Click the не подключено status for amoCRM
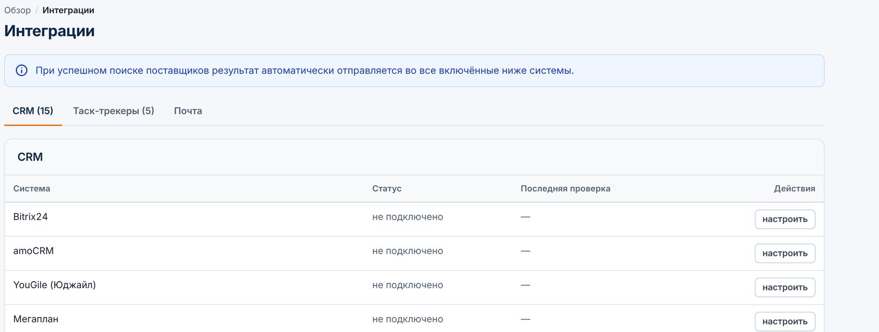The width and height of the screenshot is (879, 332). (x=408, y=251)
